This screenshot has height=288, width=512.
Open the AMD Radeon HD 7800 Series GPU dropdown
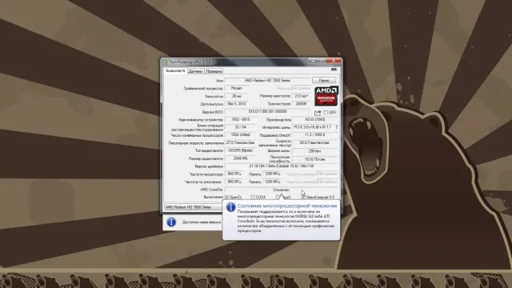click(x=193, y=207)
